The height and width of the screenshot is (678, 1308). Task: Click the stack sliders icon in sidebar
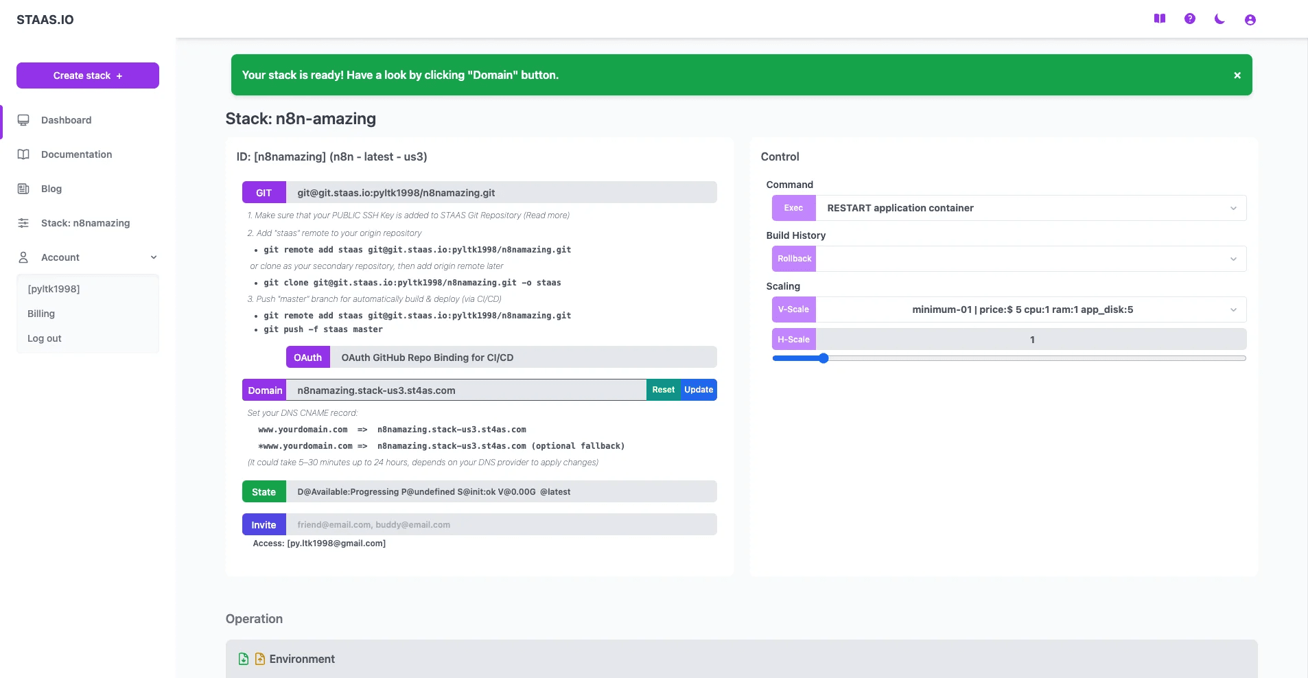coord(23,223)
